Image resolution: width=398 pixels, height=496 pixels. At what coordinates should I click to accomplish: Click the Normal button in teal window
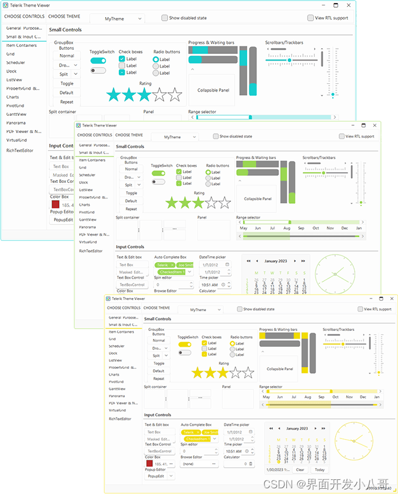[67, 56]
